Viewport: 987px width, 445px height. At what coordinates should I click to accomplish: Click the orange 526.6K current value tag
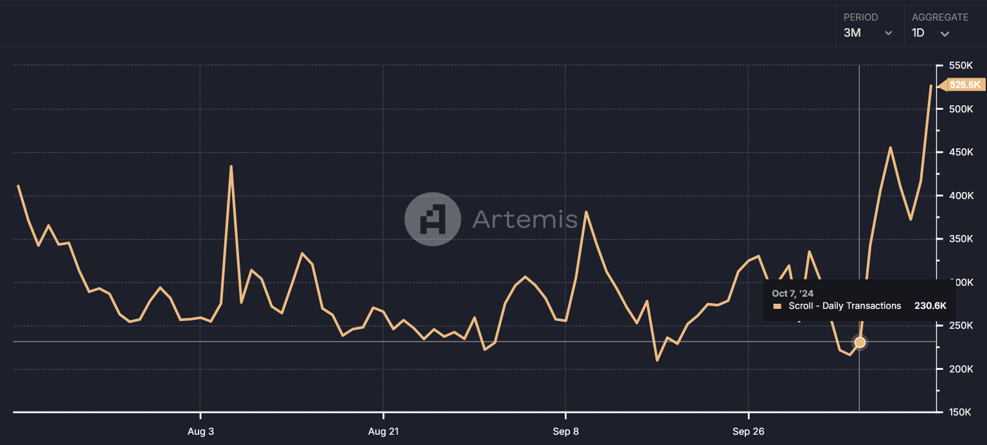point(965,85)
